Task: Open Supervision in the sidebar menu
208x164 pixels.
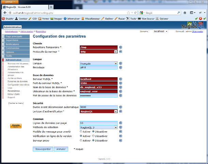Action: (17, 40)
